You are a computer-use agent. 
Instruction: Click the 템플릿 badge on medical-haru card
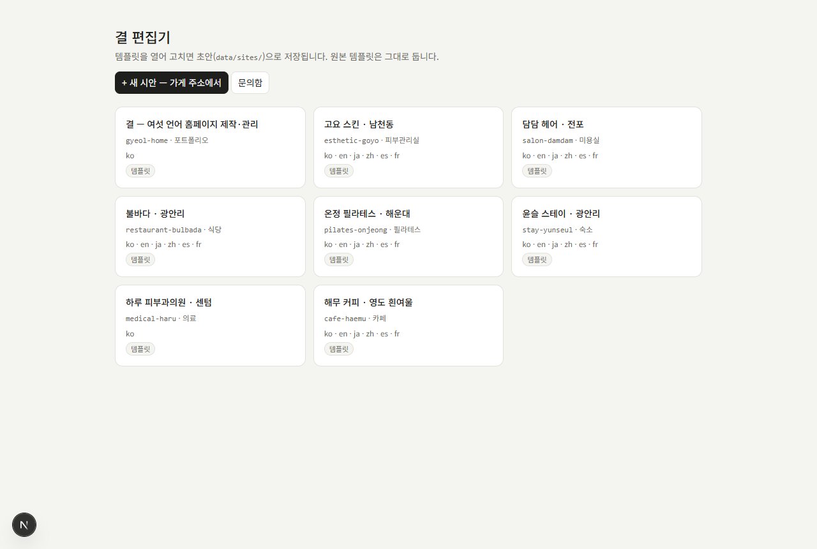(x=140, y=349)
